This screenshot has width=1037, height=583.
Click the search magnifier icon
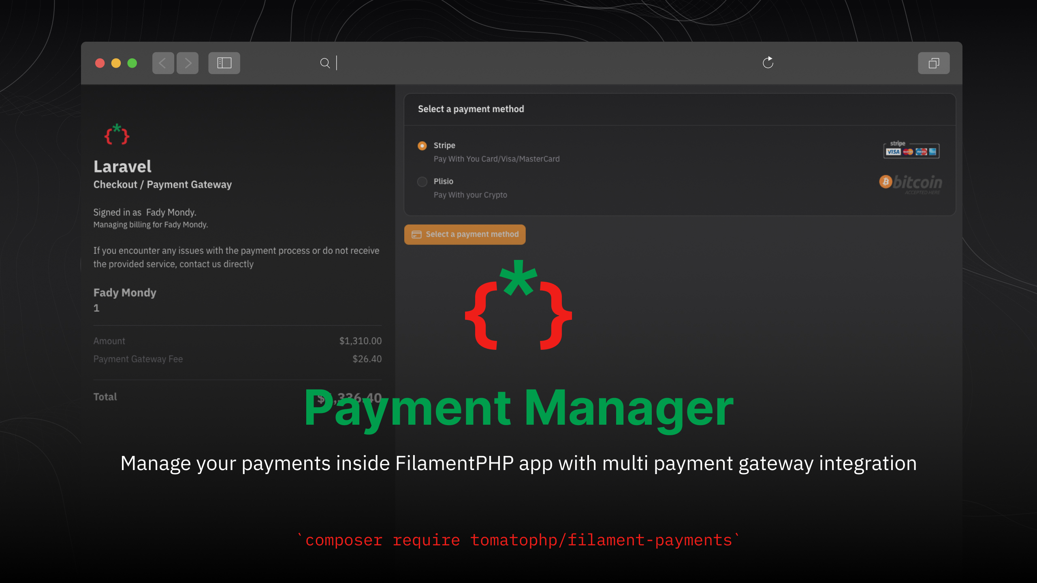point(325,63)
